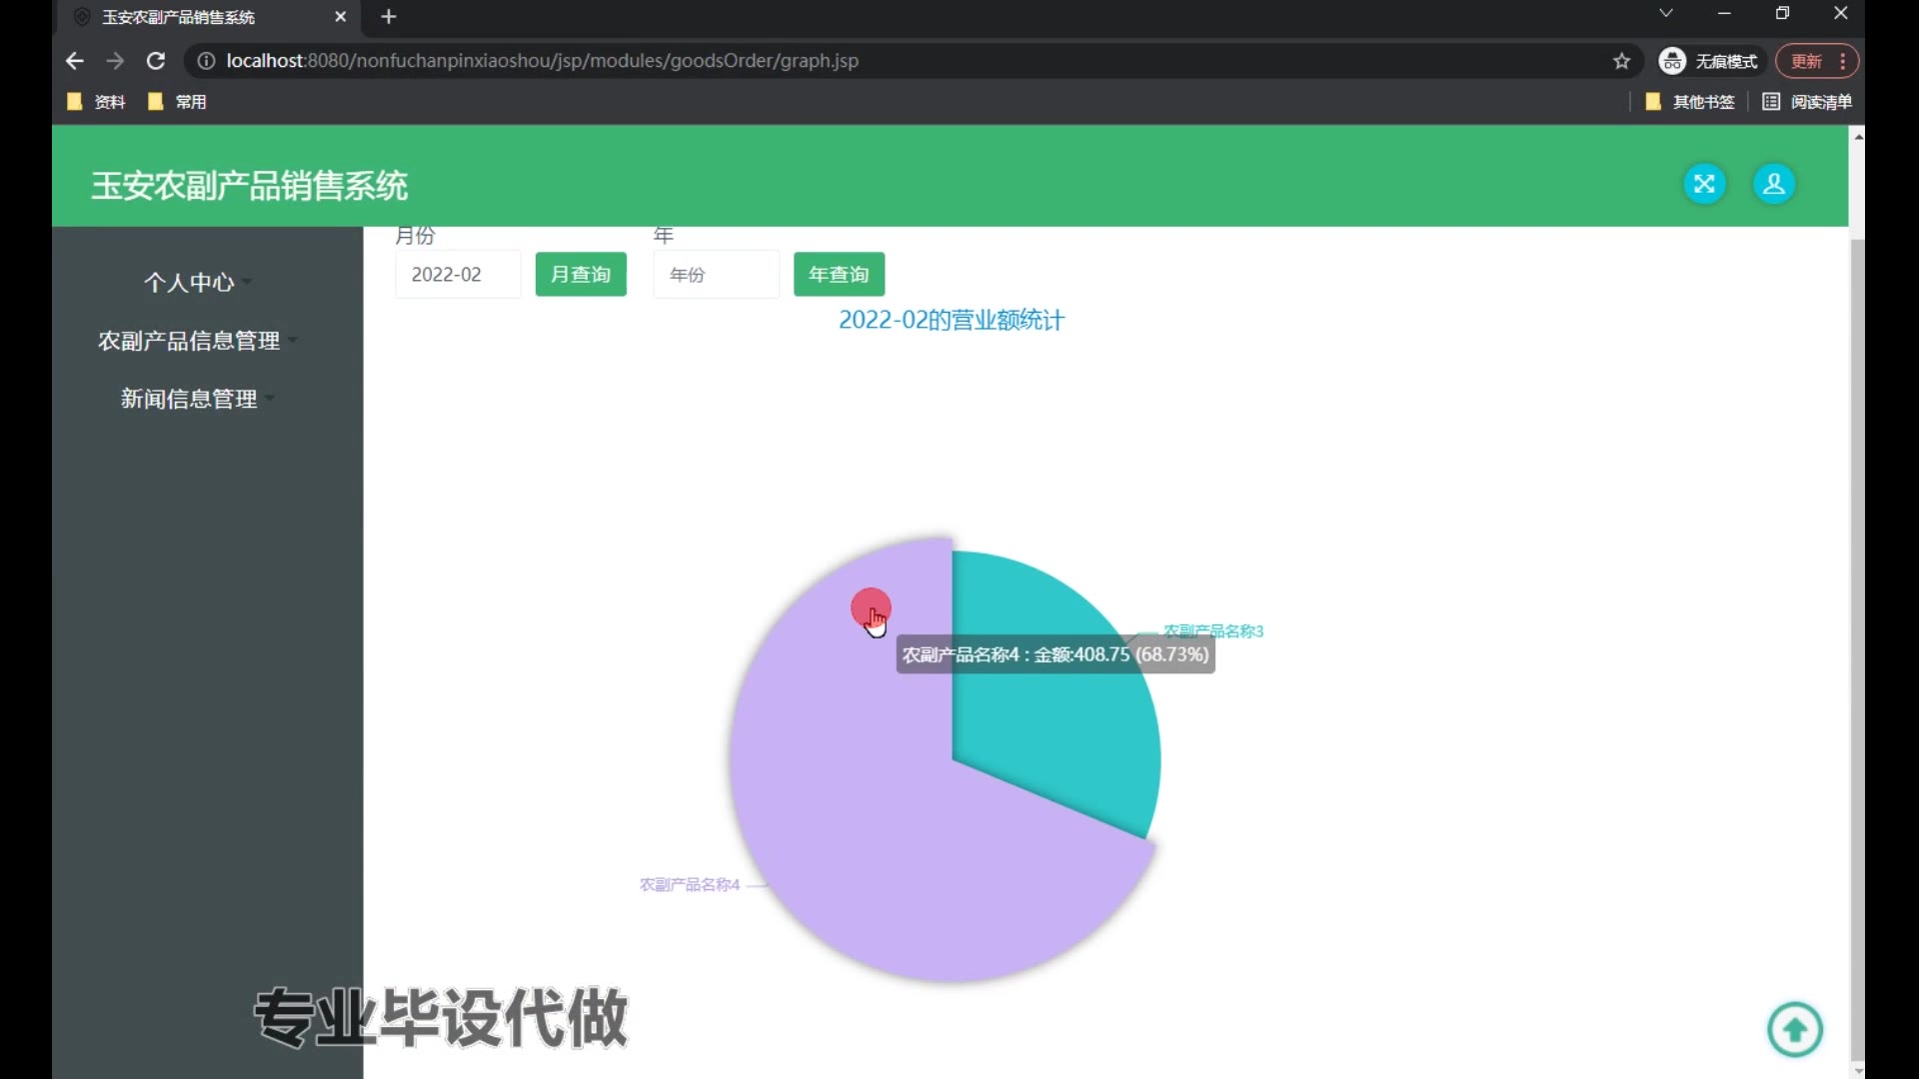Click the fullscreen toggle icon in header
Screen dimensions: 1919x1079
tap(1704, 184)
